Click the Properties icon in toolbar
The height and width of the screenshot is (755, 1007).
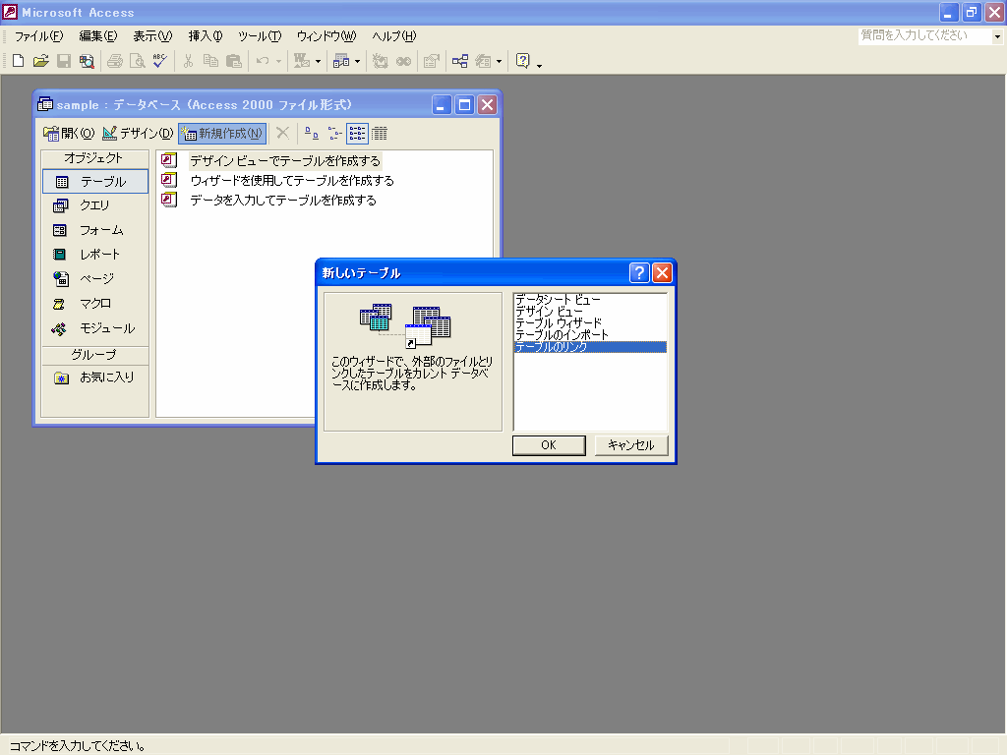(x=432, y=61)
